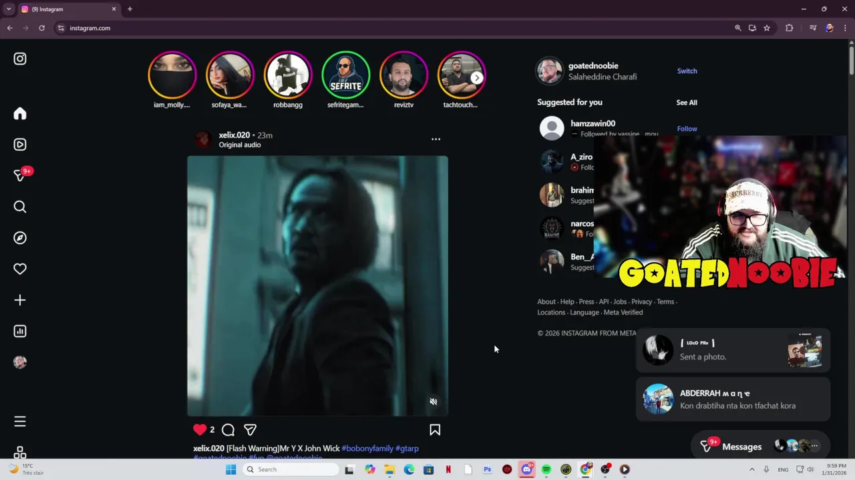This screenshot has width=855, height=480.
Task: Open ABDERRAH message notification
Action: tap(733, 399)
